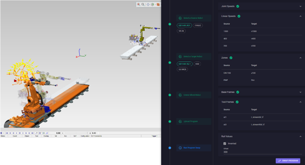Screen dimensions: 305x165
Task: Click the SWAP PROGRAM button
Action: point(288,161)
